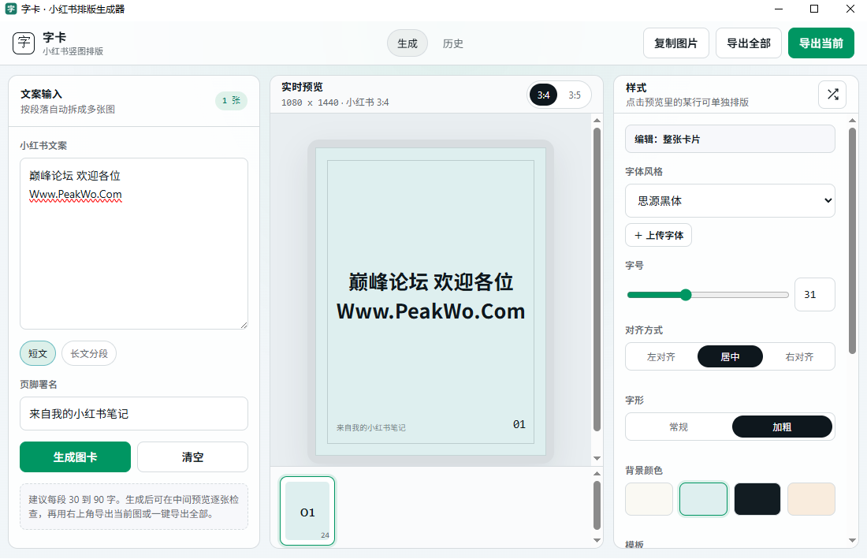Click the 编辑: 整张卡片 field
Image resolution: width=867 pixels, height=559 pixels.
pyautogui.click(x=730, y=139)
